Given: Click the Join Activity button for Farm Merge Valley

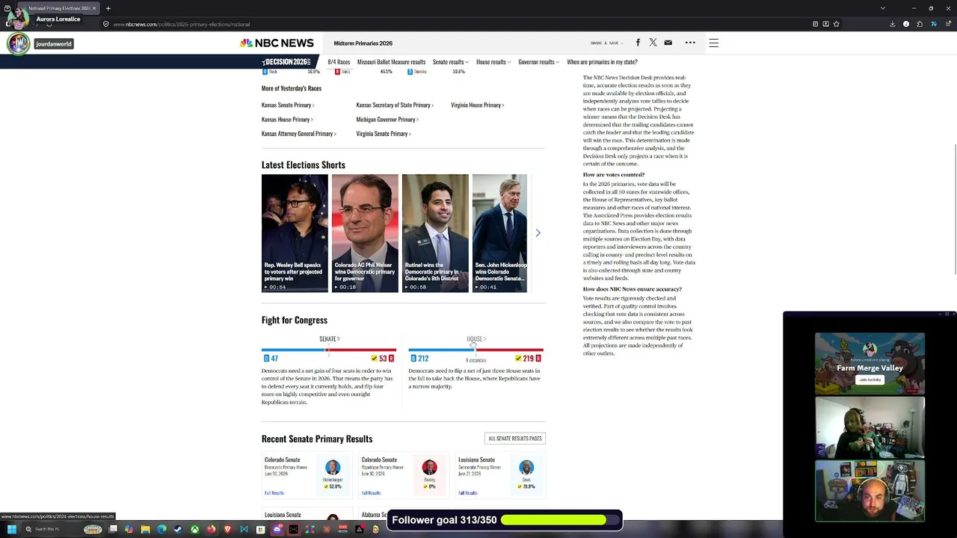Looking at the screenshot, I should [870, 380].
